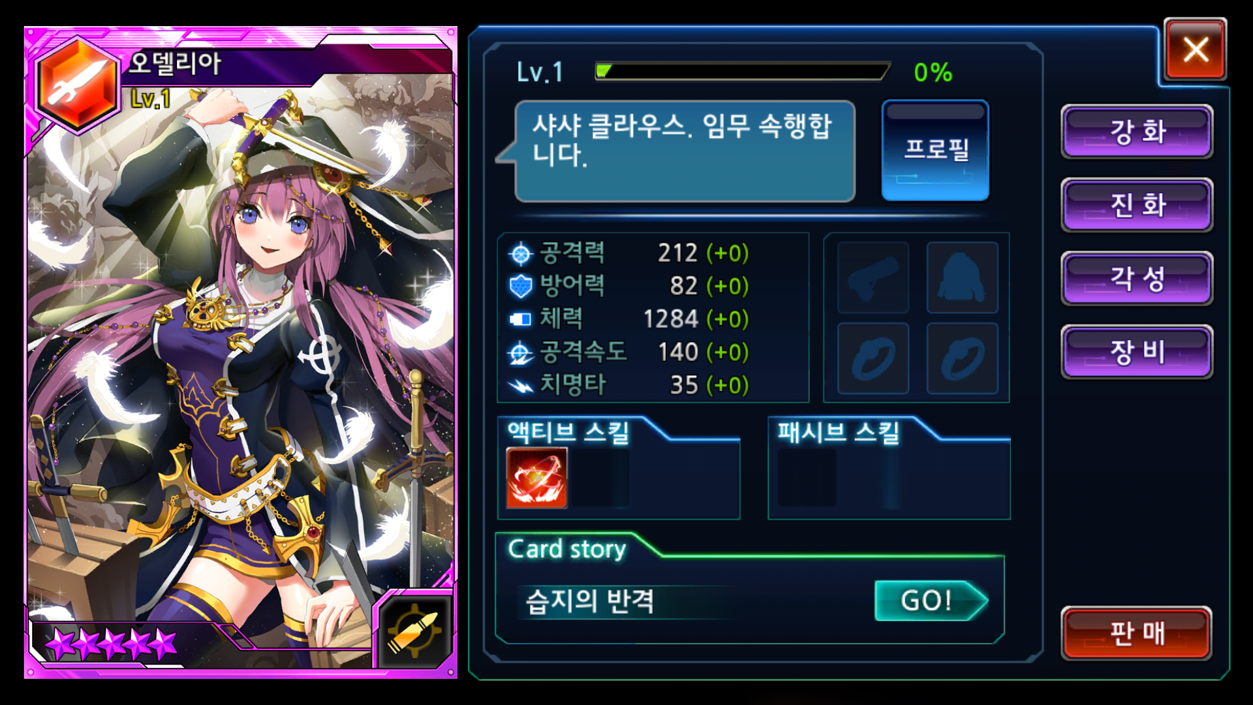Select the empty armor equipment slot

coord(963,277)
